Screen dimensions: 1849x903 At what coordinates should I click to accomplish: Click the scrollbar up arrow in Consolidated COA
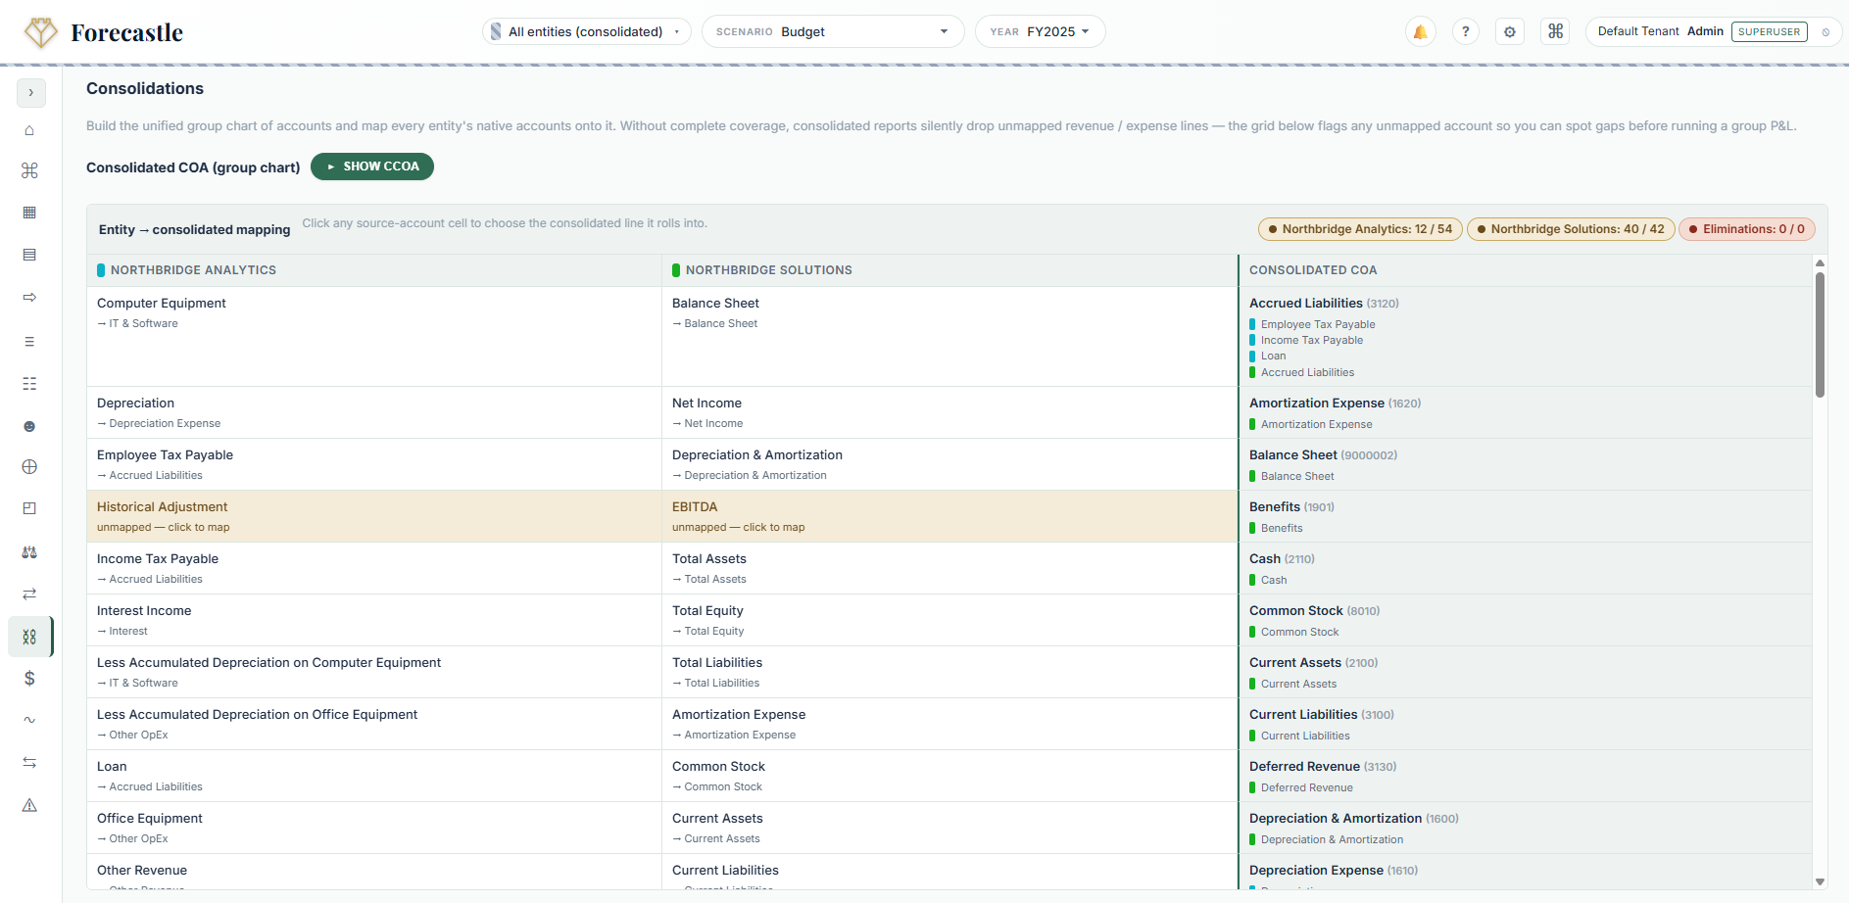tap(1820, 262)
